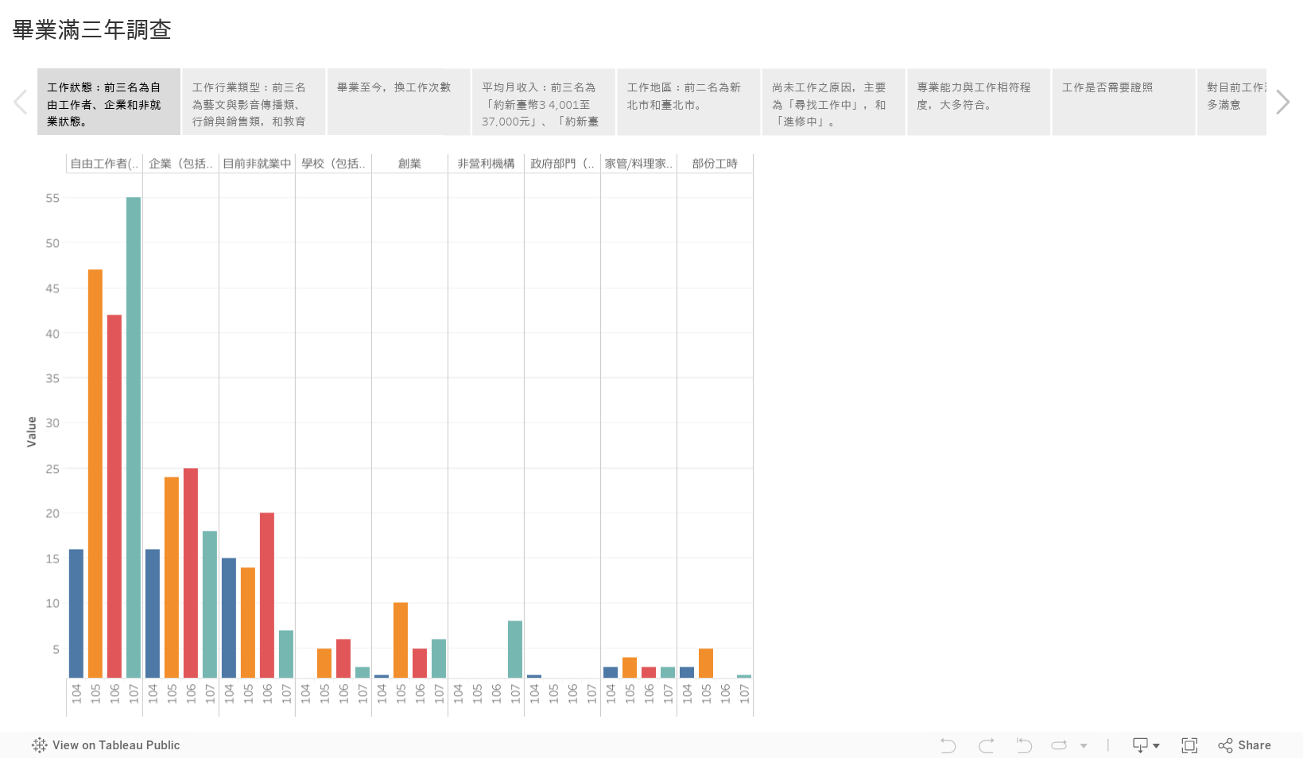Click the Tableau logo icon
1303x758 pixels.
(x=39, y=744)
